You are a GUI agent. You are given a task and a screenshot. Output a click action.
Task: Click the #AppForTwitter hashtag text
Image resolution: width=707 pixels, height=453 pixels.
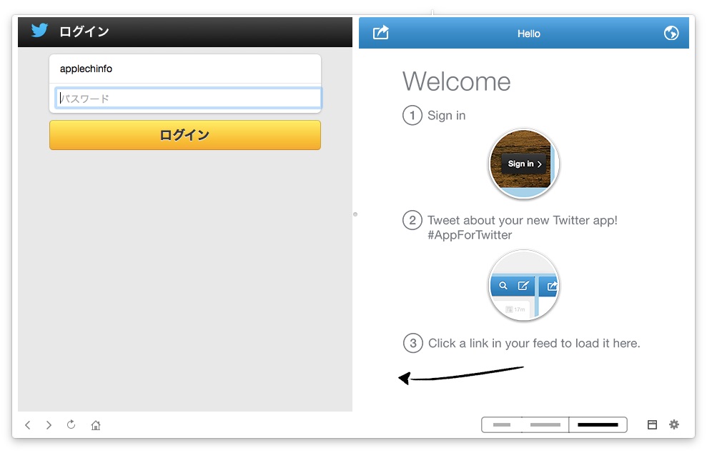tap(470, 235)
